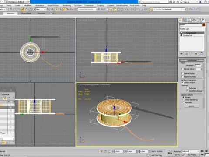The width and height of the screenshot is (209, 157).
Task: Click Configure Modifier Sets icon
Action: [202, 54]
